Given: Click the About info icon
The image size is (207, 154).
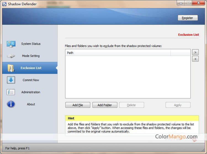Looking at the screenshot, I should coord(11,104).
